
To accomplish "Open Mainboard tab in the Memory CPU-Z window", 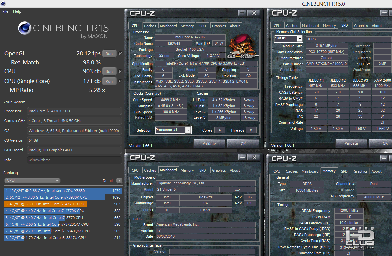I will [310, 171].
